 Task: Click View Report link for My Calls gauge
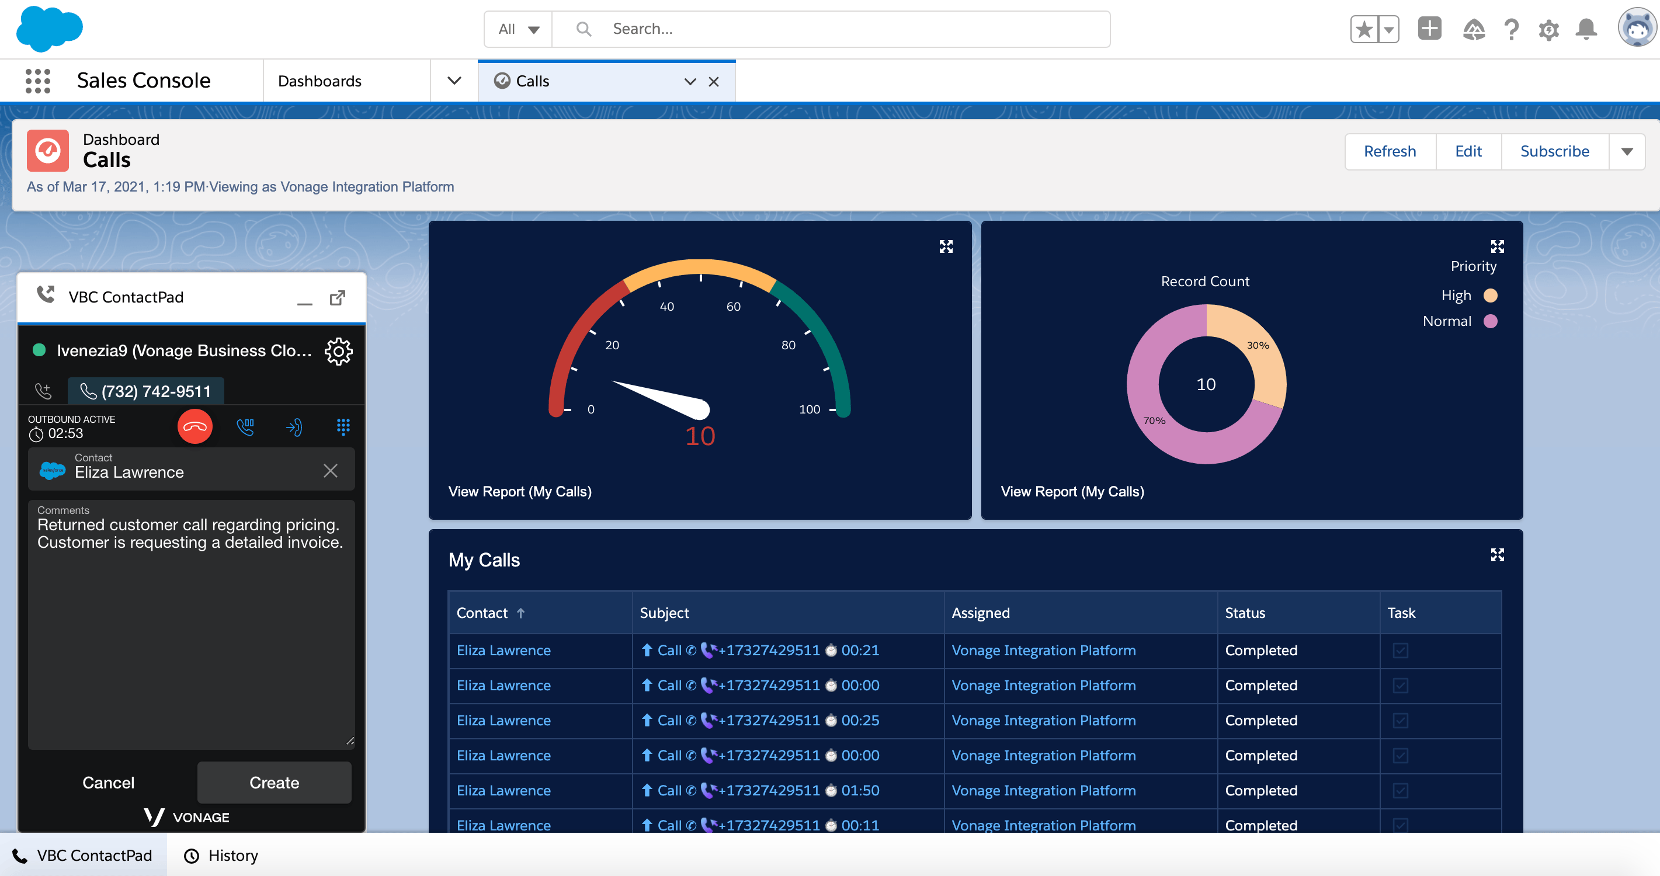(x=519, y=491)
